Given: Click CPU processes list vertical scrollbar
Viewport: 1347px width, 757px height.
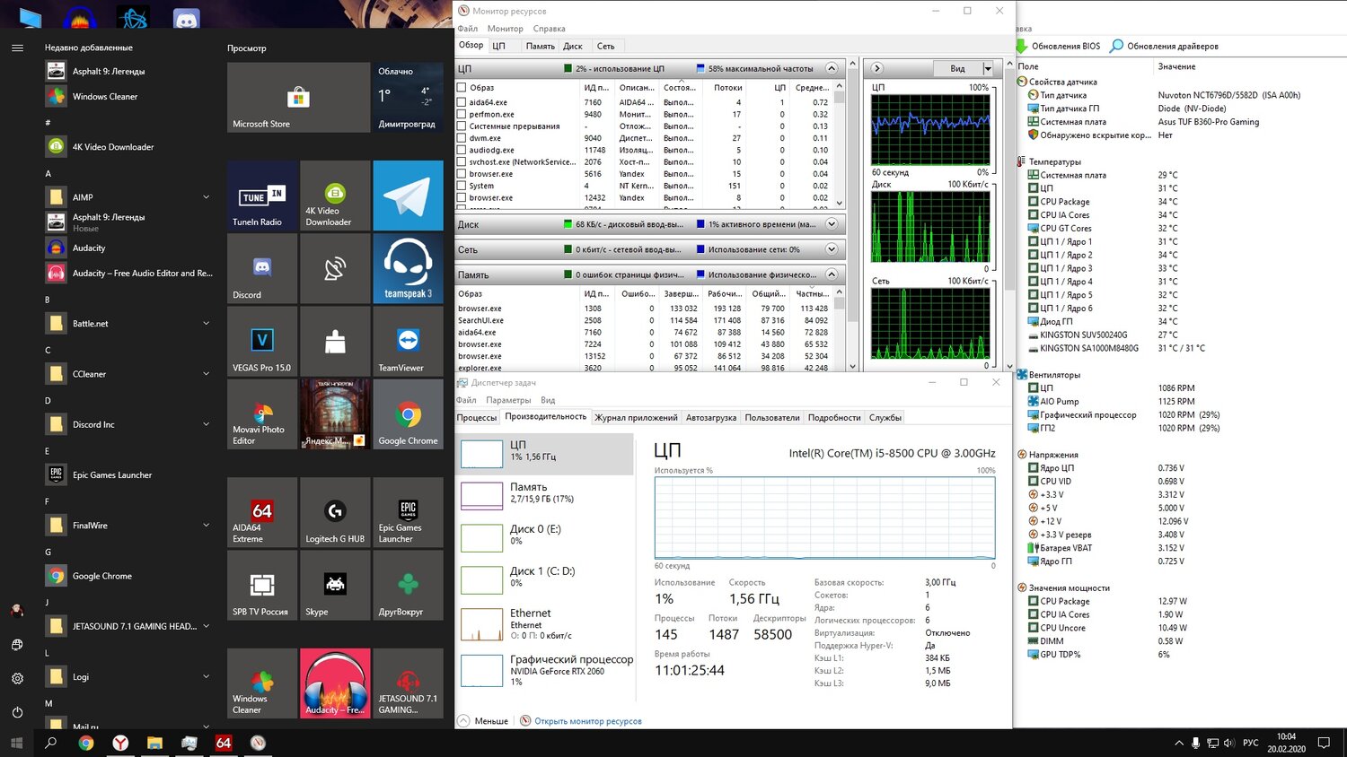Looking at the screenshot, I should click(x=840, y=145).
